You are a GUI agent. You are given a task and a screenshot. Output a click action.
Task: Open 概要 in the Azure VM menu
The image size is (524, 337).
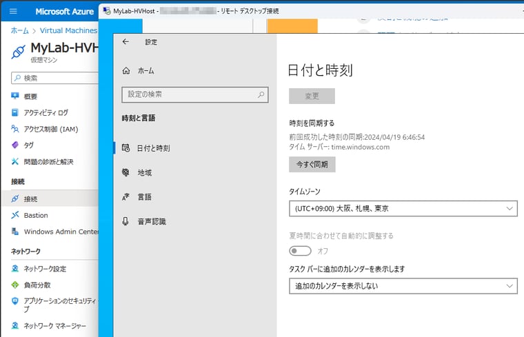(x=30, y=96)
